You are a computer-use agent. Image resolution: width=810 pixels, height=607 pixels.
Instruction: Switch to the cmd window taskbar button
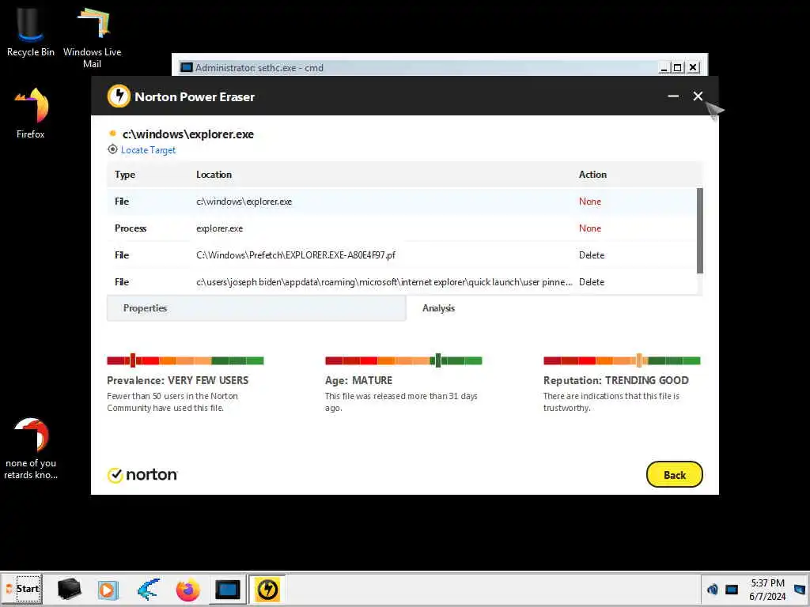tap(228, 590)
